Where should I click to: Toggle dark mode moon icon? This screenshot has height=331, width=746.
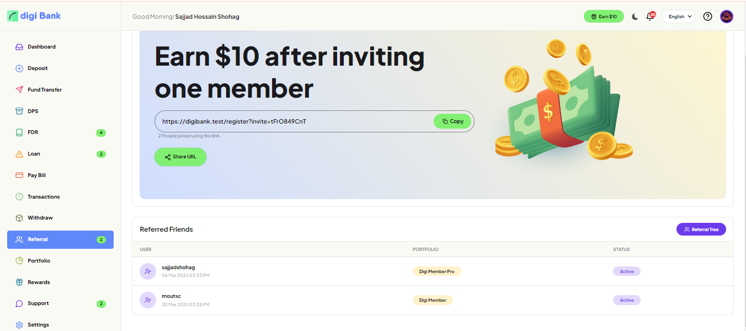click(635, 17)
